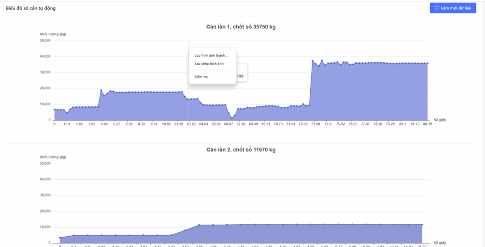Screen dimensions: 485x247
Task: Click x-axis tick 81.73 in first chart
Action: pyautogui.click(x=415, y=124)
